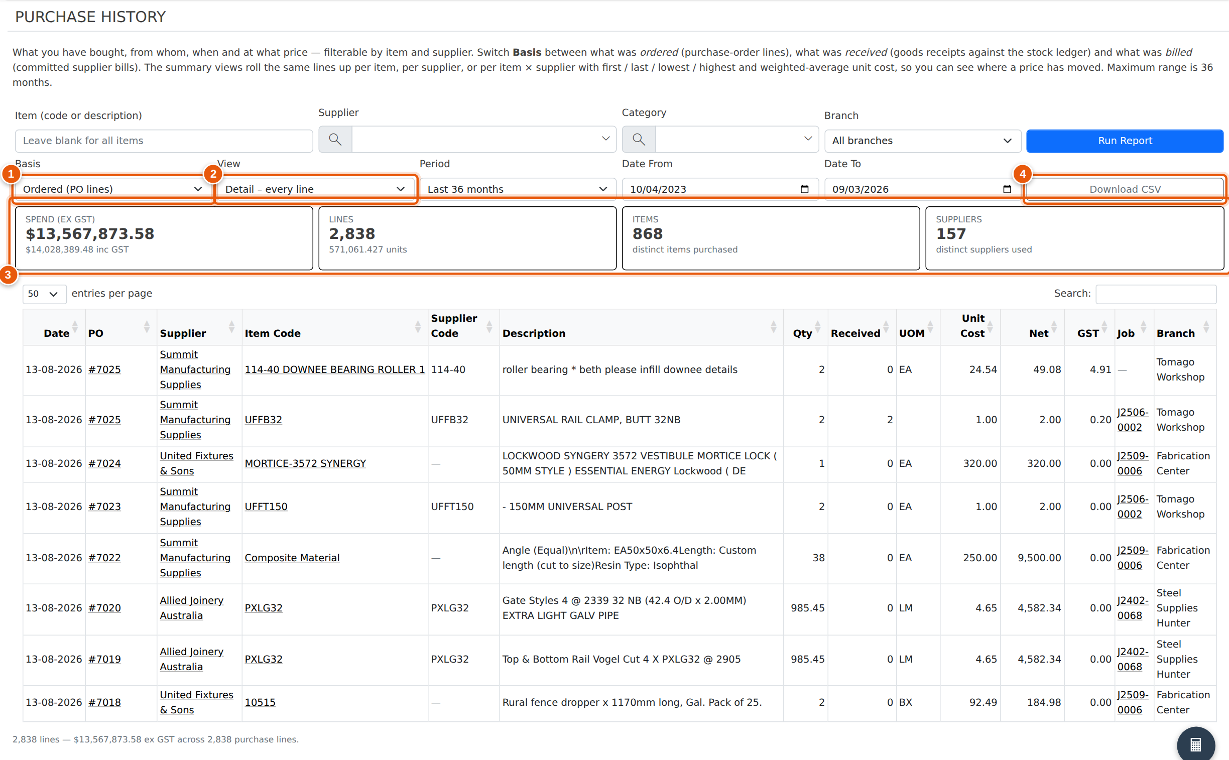Select the 2,838 lines count

[x=352, y=234]
